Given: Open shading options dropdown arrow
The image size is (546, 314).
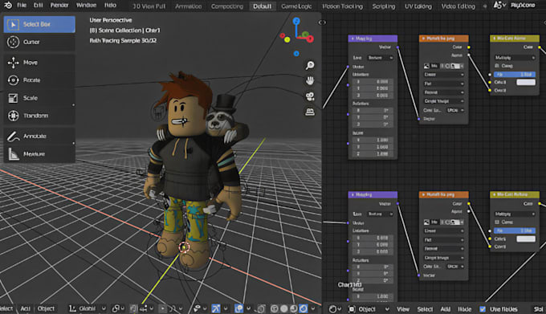Looking at the screenshot, I should 313,308.
